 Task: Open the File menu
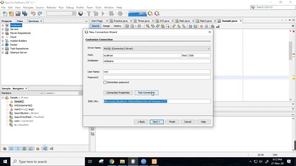pyautogui.click(x=3, y=7)
